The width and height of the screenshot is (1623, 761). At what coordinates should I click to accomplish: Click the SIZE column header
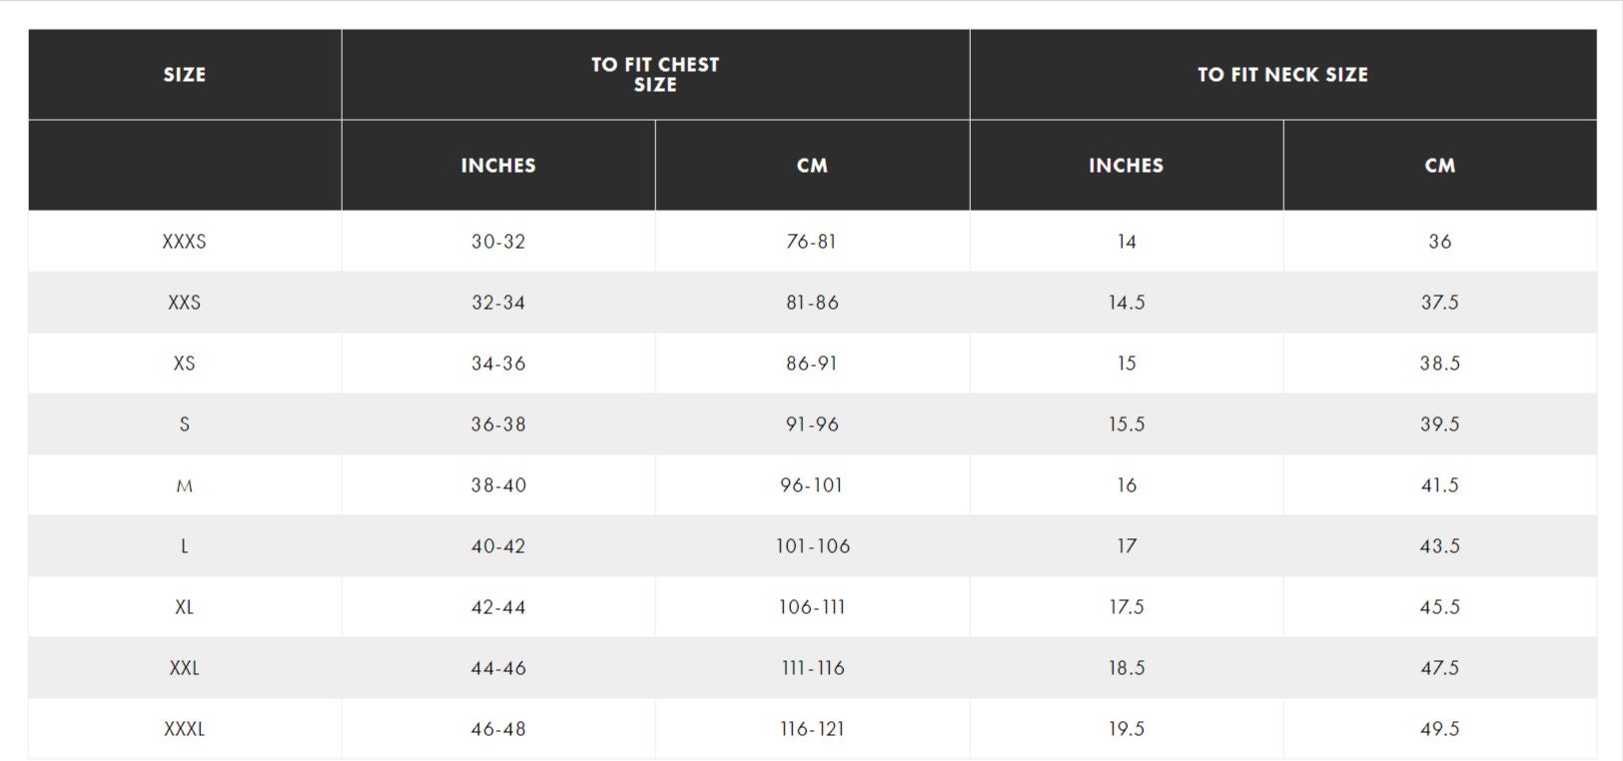[185, 75]
